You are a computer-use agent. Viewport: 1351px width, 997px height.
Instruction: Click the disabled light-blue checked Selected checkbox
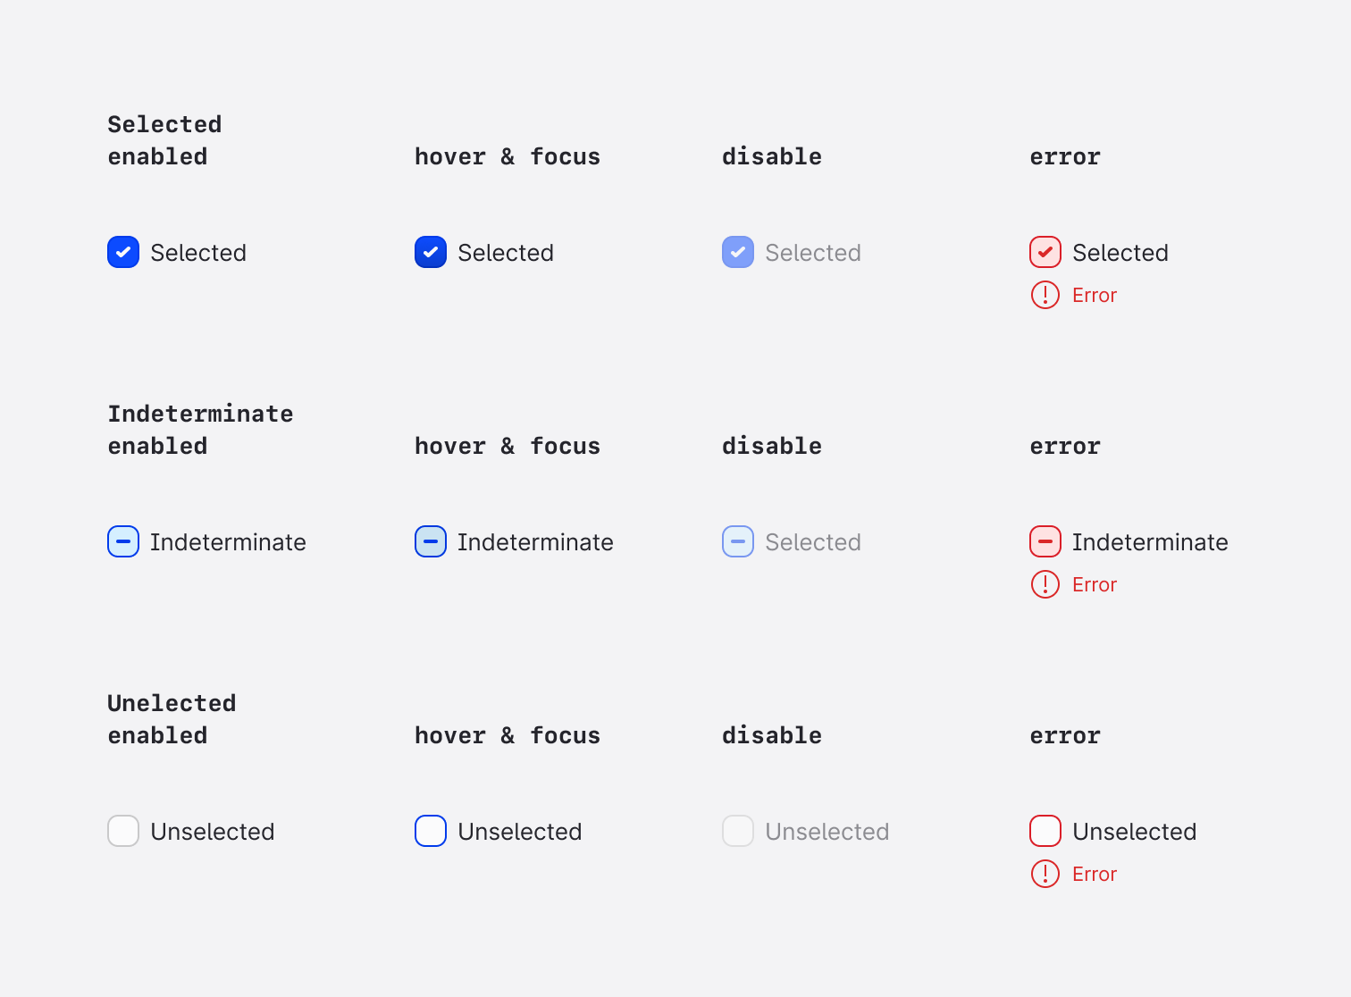pos(738,252)
